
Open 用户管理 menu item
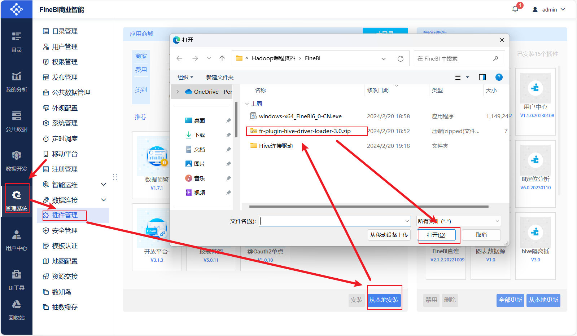65,47
